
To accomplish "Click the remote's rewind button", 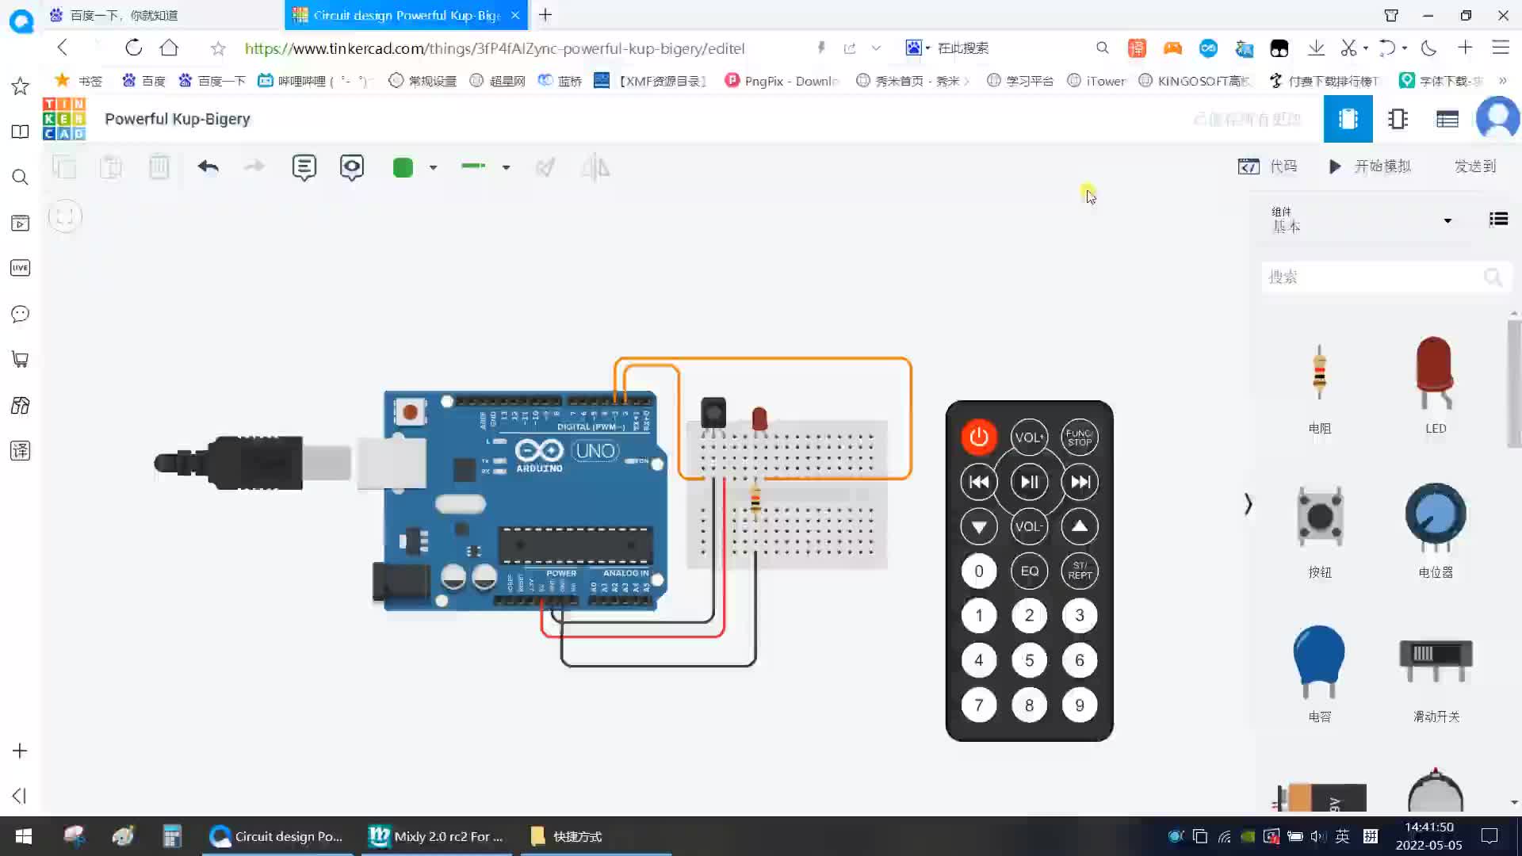I will click(979, 482).
